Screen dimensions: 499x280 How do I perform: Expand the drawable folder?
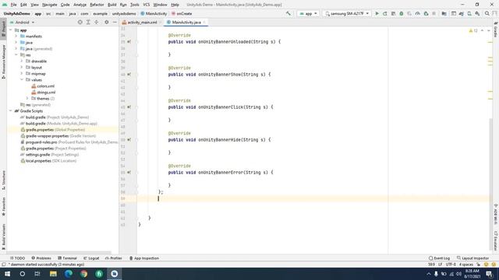pyautogui.click(x=22, y=61)
